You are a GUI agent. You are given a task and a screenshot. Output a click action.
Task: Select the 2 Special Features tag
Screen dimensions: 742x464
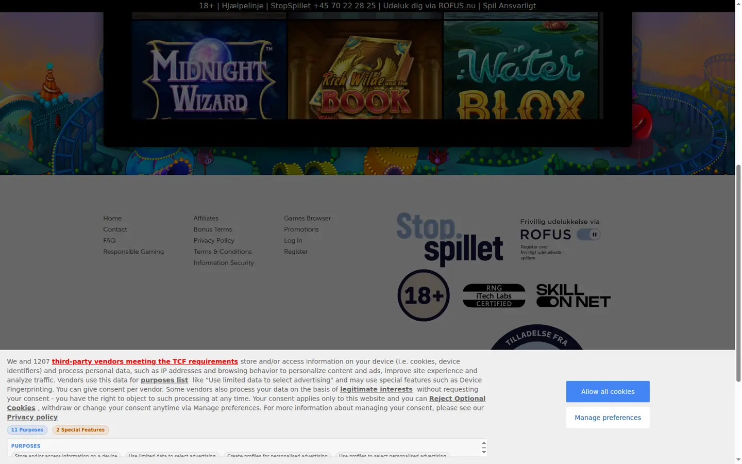[80, 430]
